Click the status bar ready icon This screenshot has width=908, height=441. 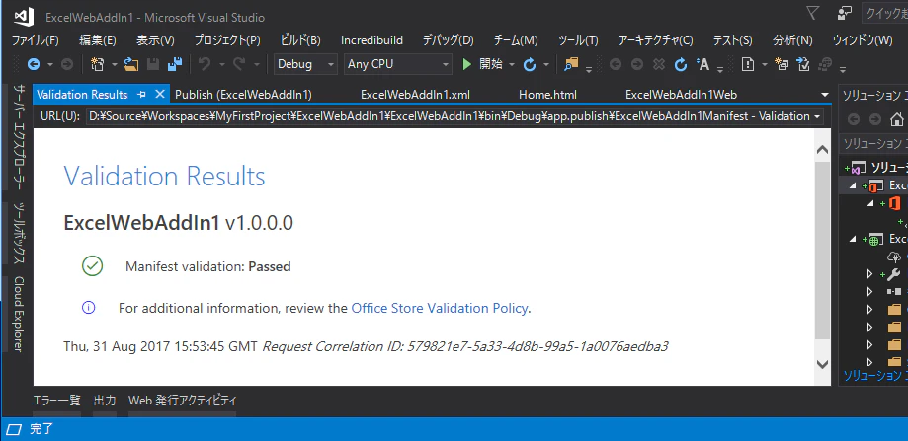tap(14, 429)
